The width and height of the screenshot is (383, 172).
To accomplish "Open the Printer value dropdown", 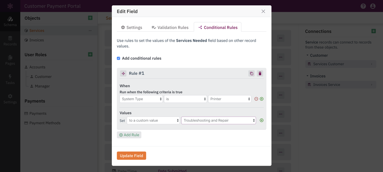I will point(229,99).
